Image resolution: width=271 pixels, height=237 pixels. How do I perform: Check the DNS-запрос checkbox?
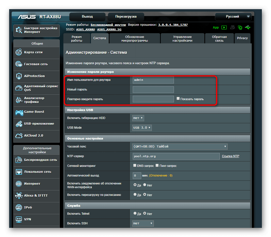coord(135,166)
